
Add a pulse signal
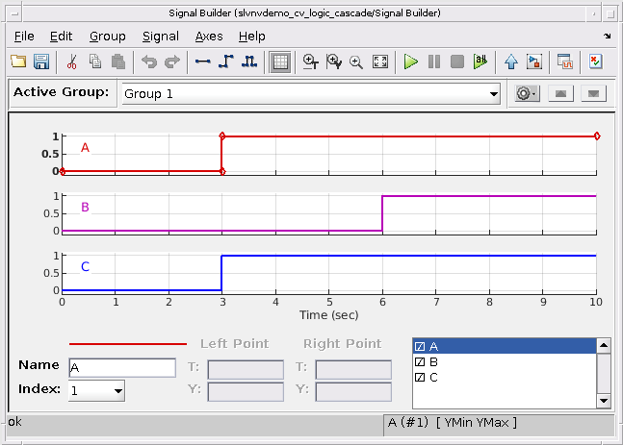[249, 62]
